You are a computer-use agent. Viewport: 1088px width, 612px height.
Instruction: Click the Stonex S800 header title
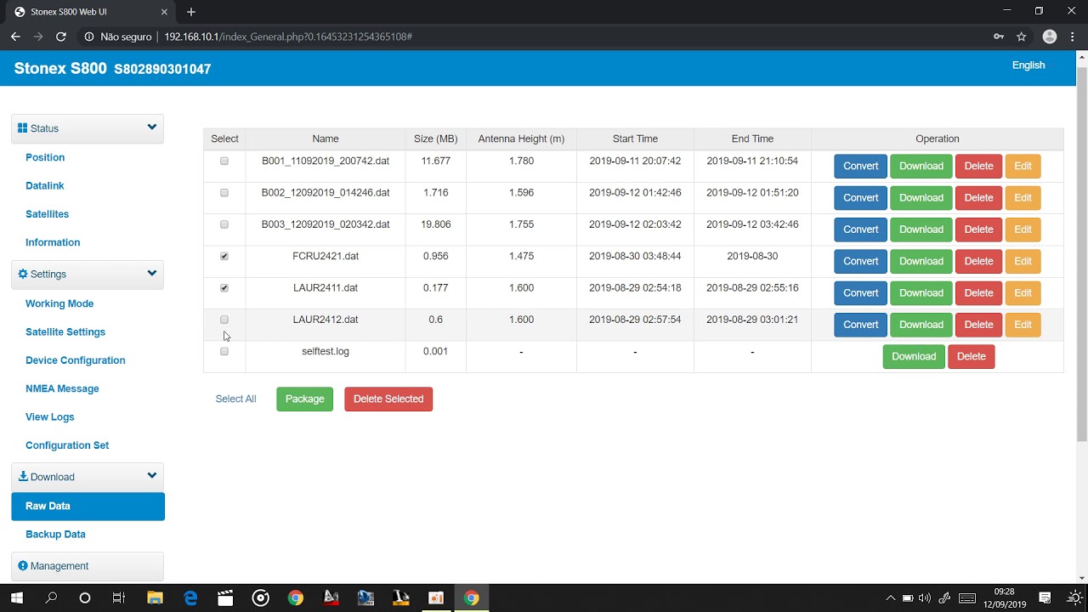click(60, 68)
